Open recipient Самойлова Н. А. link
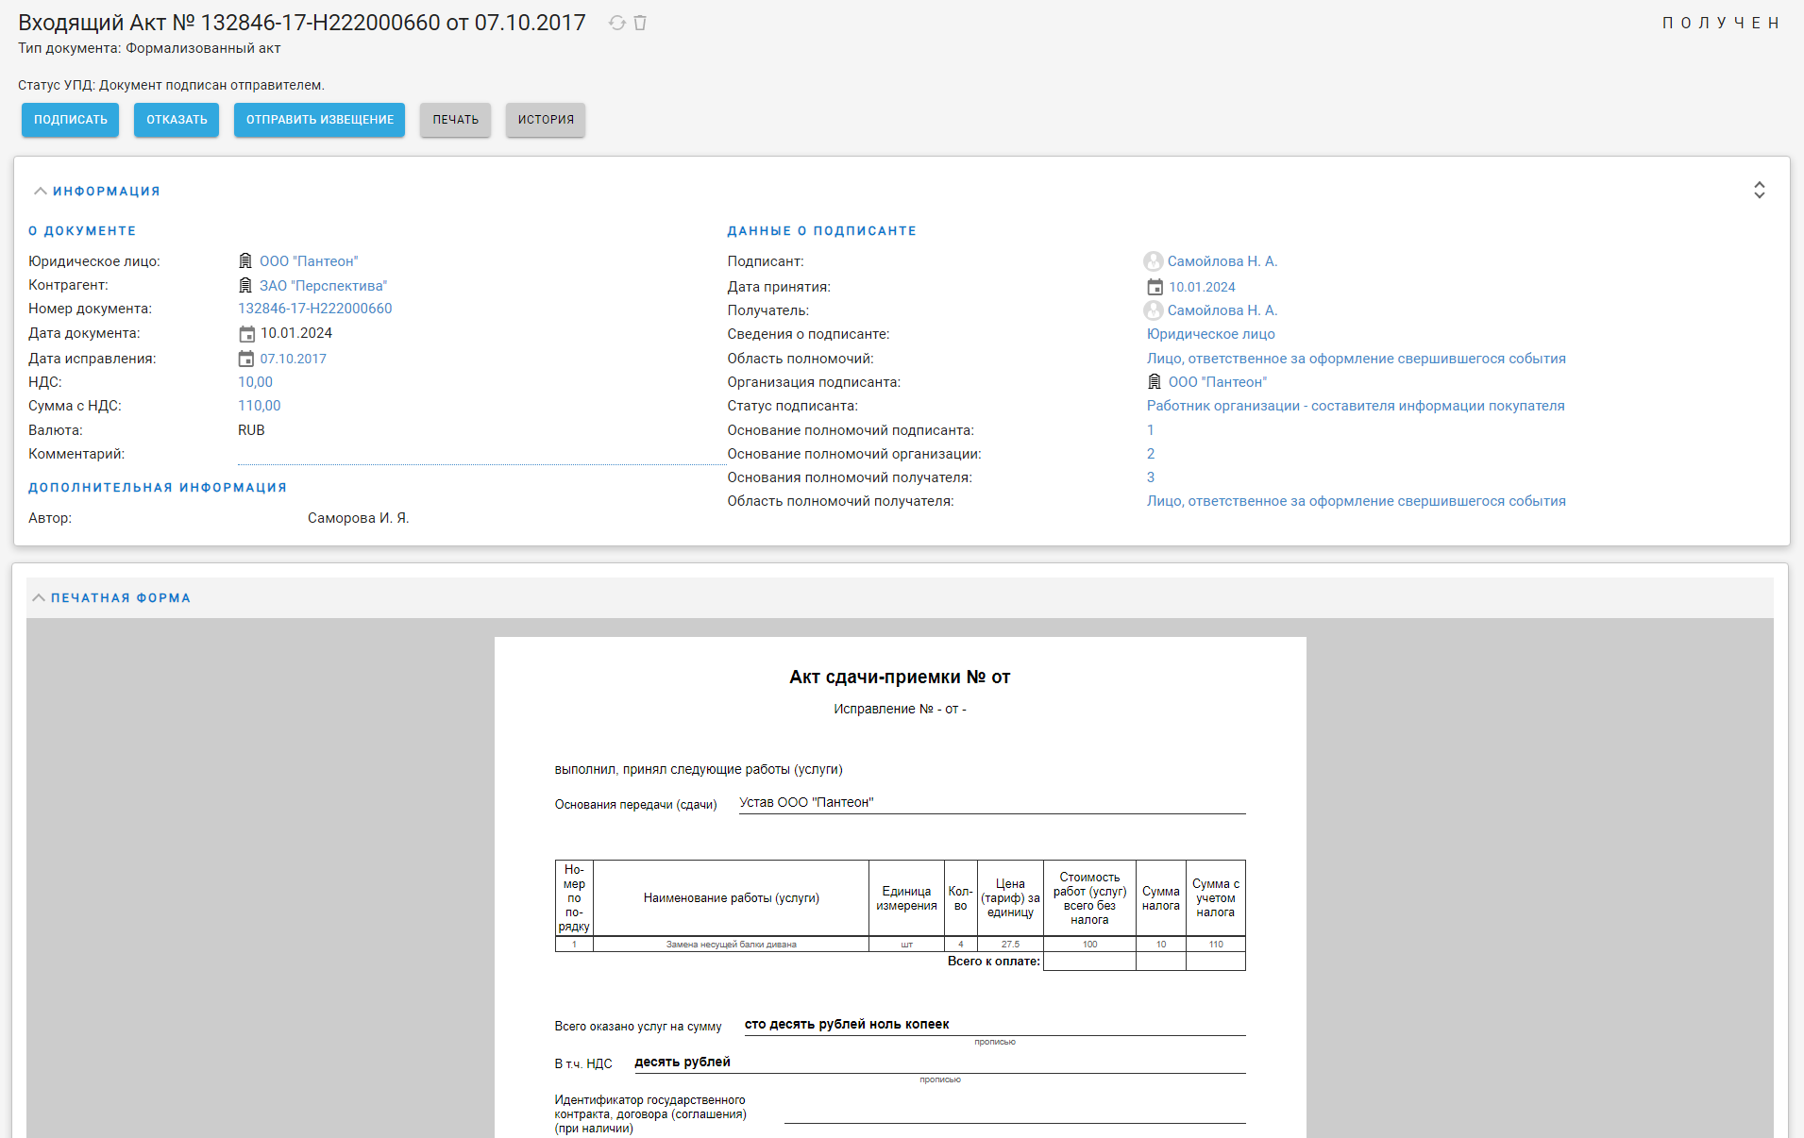Image resolution: width=1804 pixels, height=1138 pixels. 1222,310
